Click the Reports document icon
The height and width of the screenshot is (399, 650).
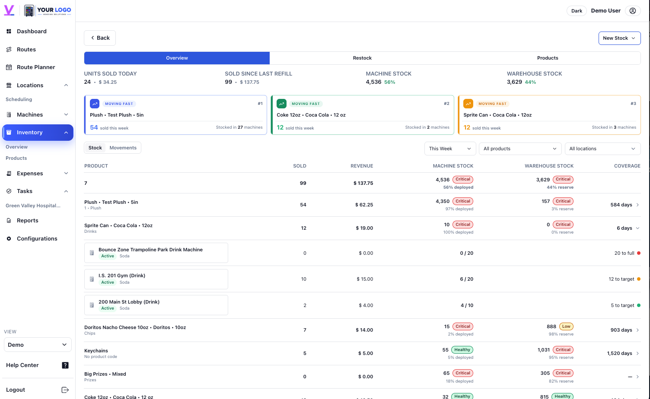pos(9,221)
